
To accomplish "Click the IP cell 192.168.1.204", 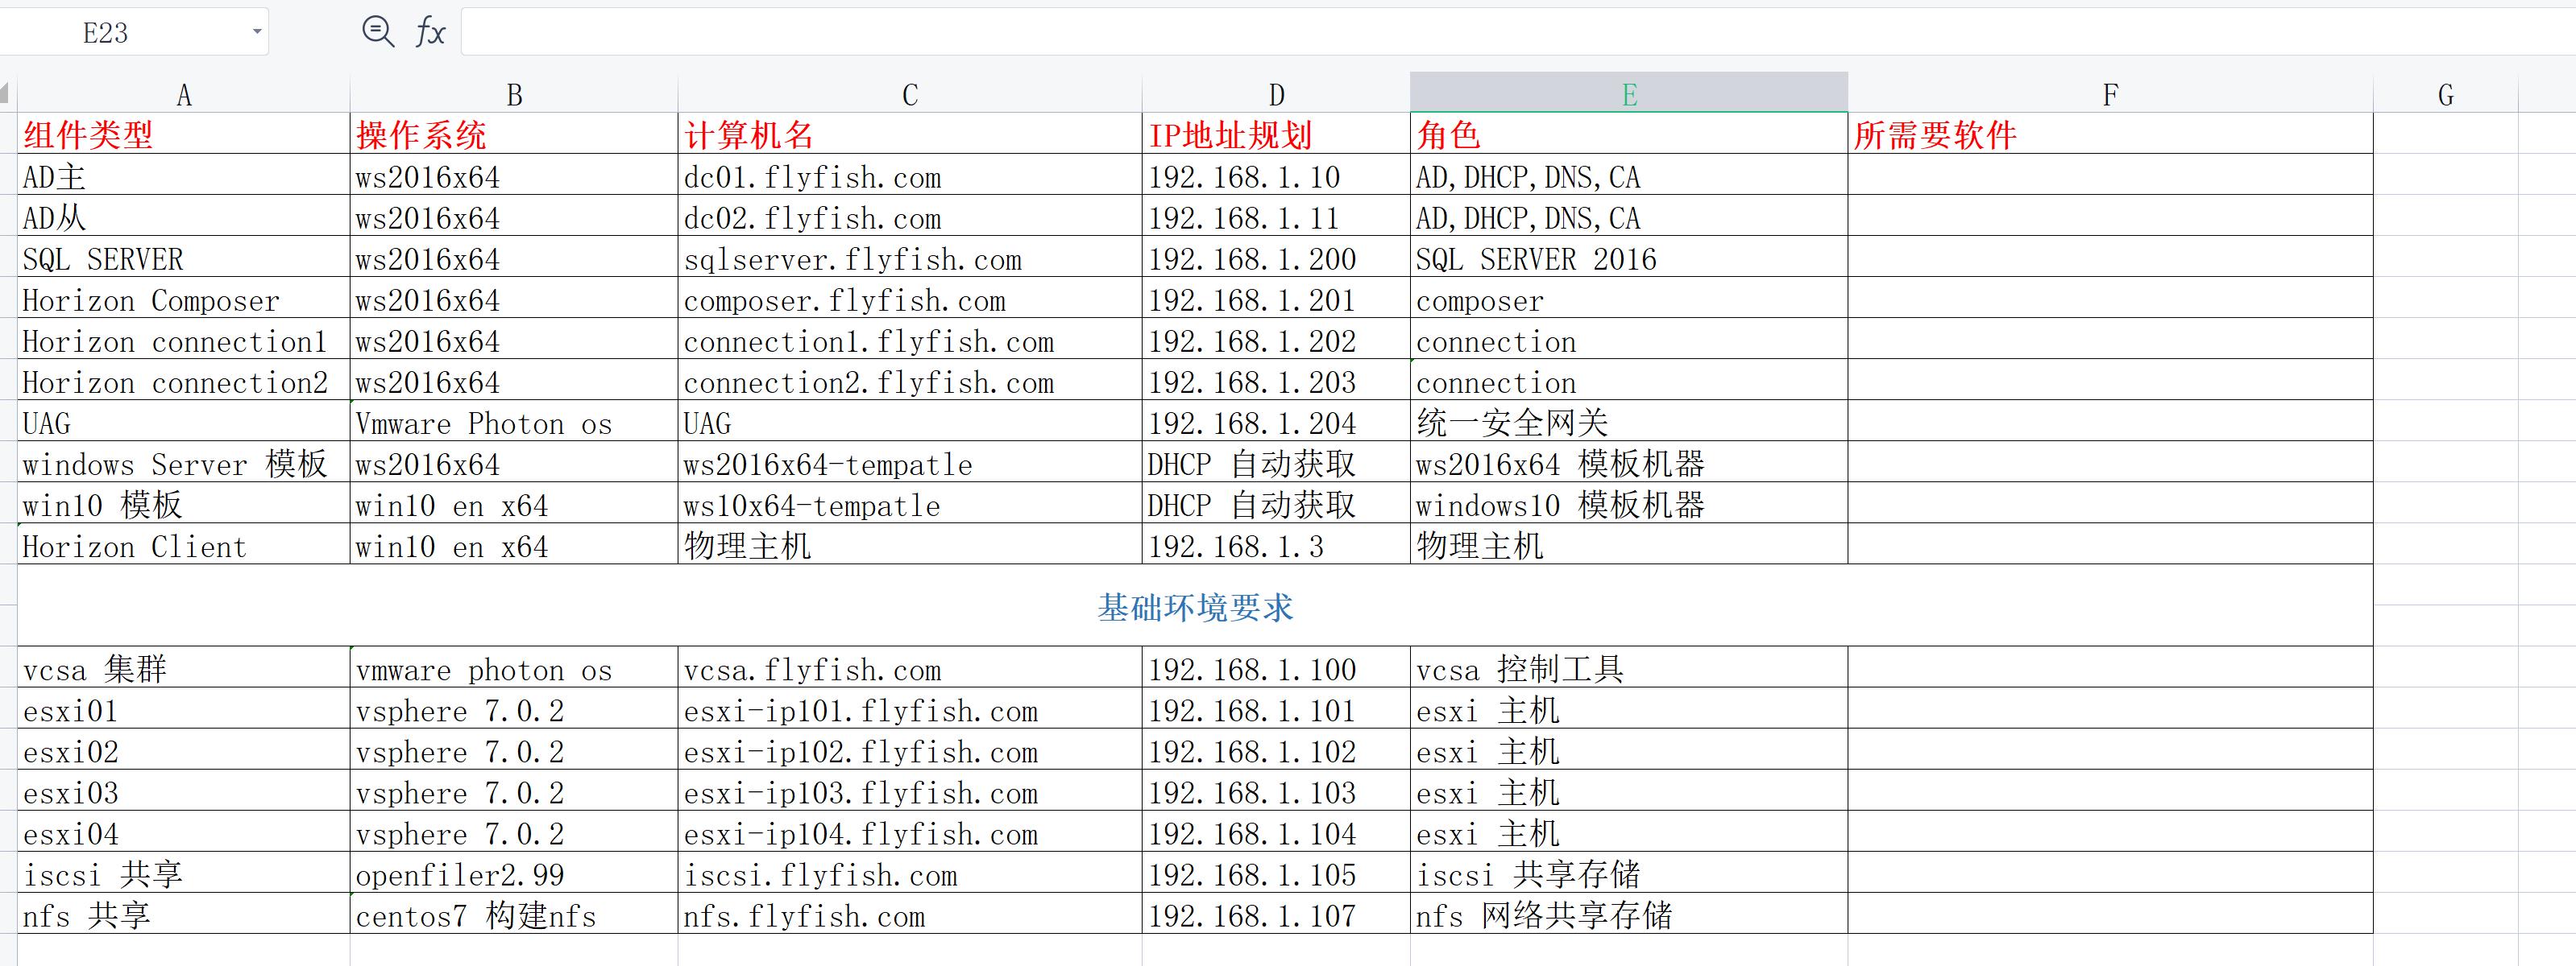I will point(1276,420).
